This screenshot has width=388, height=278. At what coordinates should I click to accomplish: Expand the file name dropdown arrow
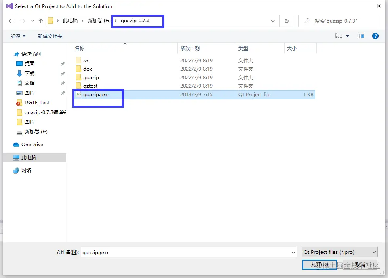tap(293, 252)
